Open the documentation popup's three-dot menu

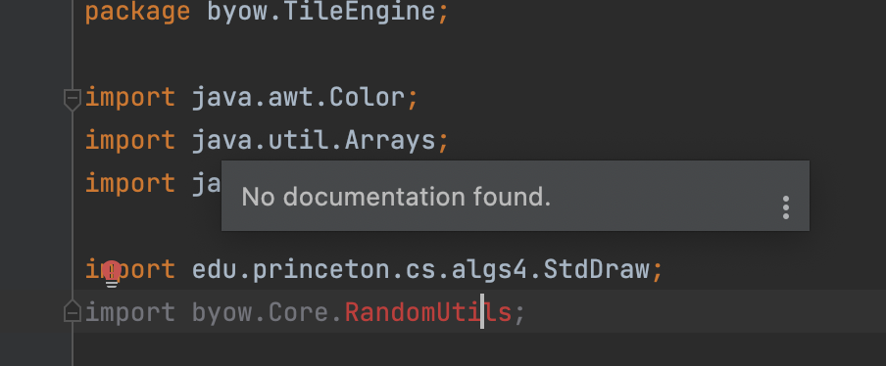tap(785, 207)
